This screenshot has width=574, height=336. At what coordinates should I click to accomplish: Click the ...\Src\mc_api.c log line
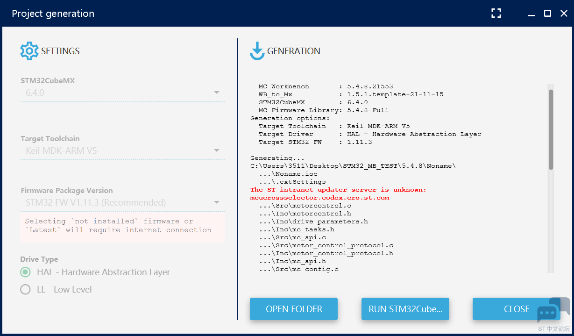click(x=292, y=237)
